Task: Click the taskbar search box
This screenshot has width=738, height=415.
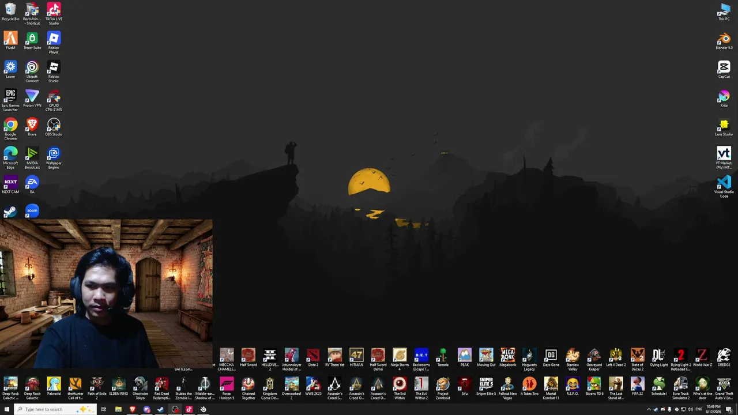Action: coord(54,409)
